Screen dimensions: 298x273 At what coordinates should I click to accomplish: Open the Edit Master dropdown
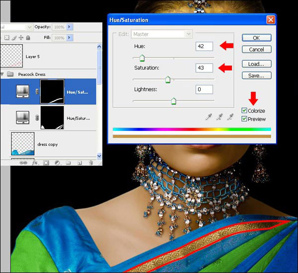[189, 34]
